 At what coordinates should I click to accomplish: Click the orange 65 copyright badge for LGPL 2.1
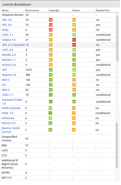click(51, 35)
